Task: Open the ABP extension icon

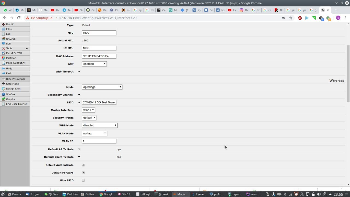Action: (300, 18)
